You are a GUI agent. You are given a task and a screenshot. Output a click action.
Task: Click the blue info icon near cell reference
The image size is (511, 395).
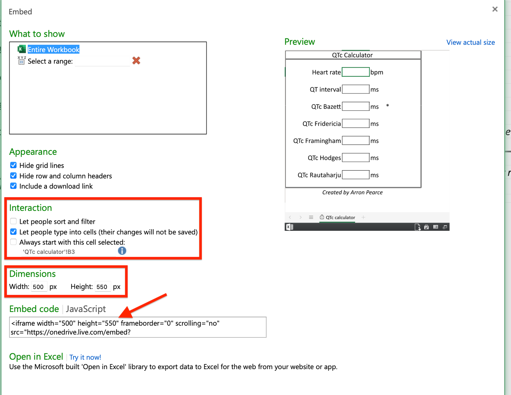122,251
